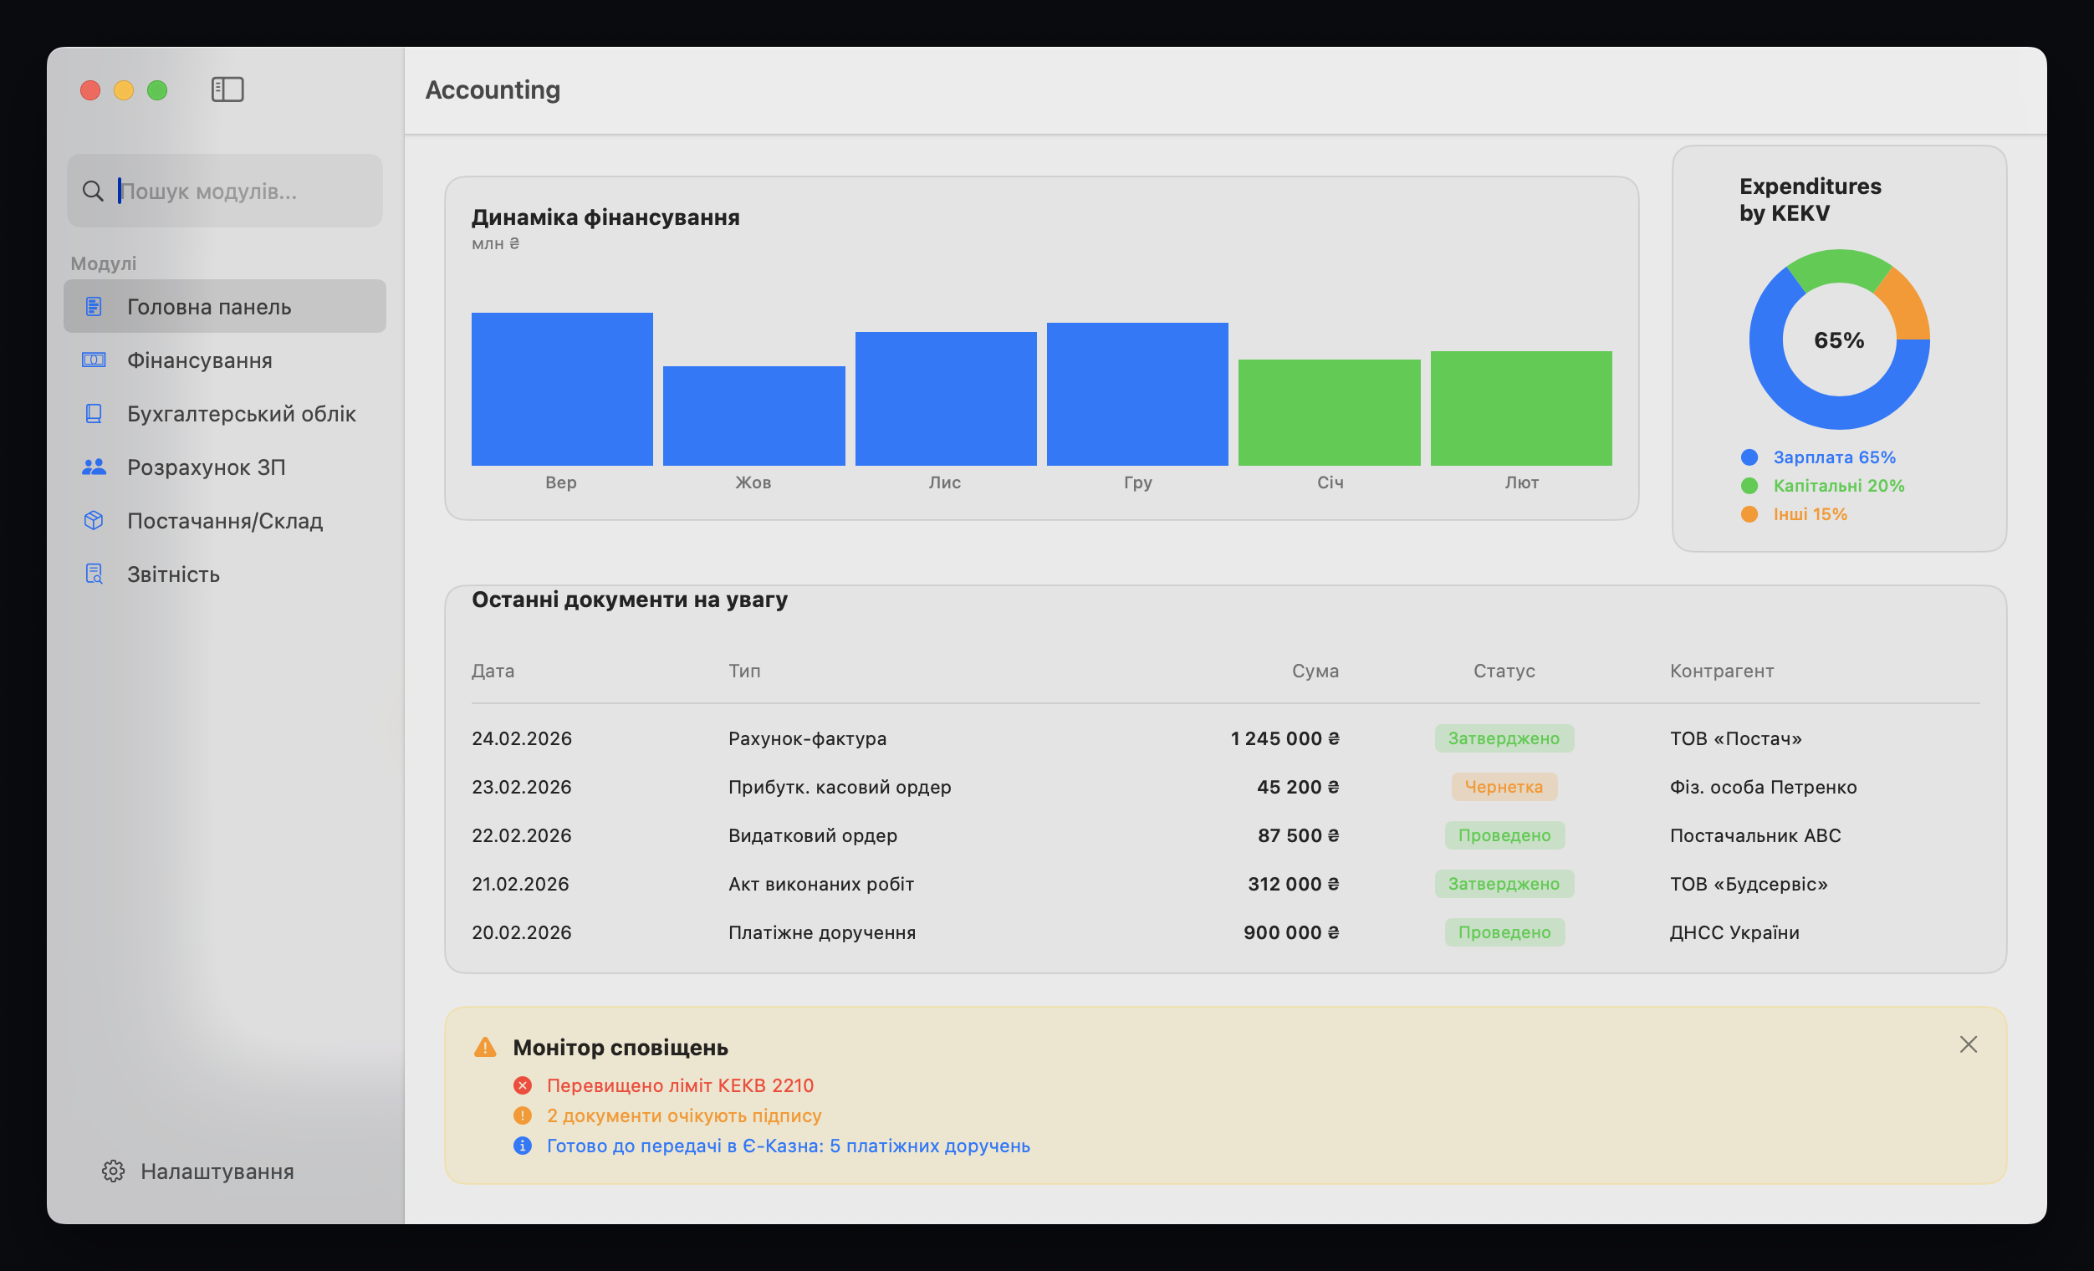Click the Звітність report icon
Viewport: 2094px width, 1271px height.
coord(94,574)
